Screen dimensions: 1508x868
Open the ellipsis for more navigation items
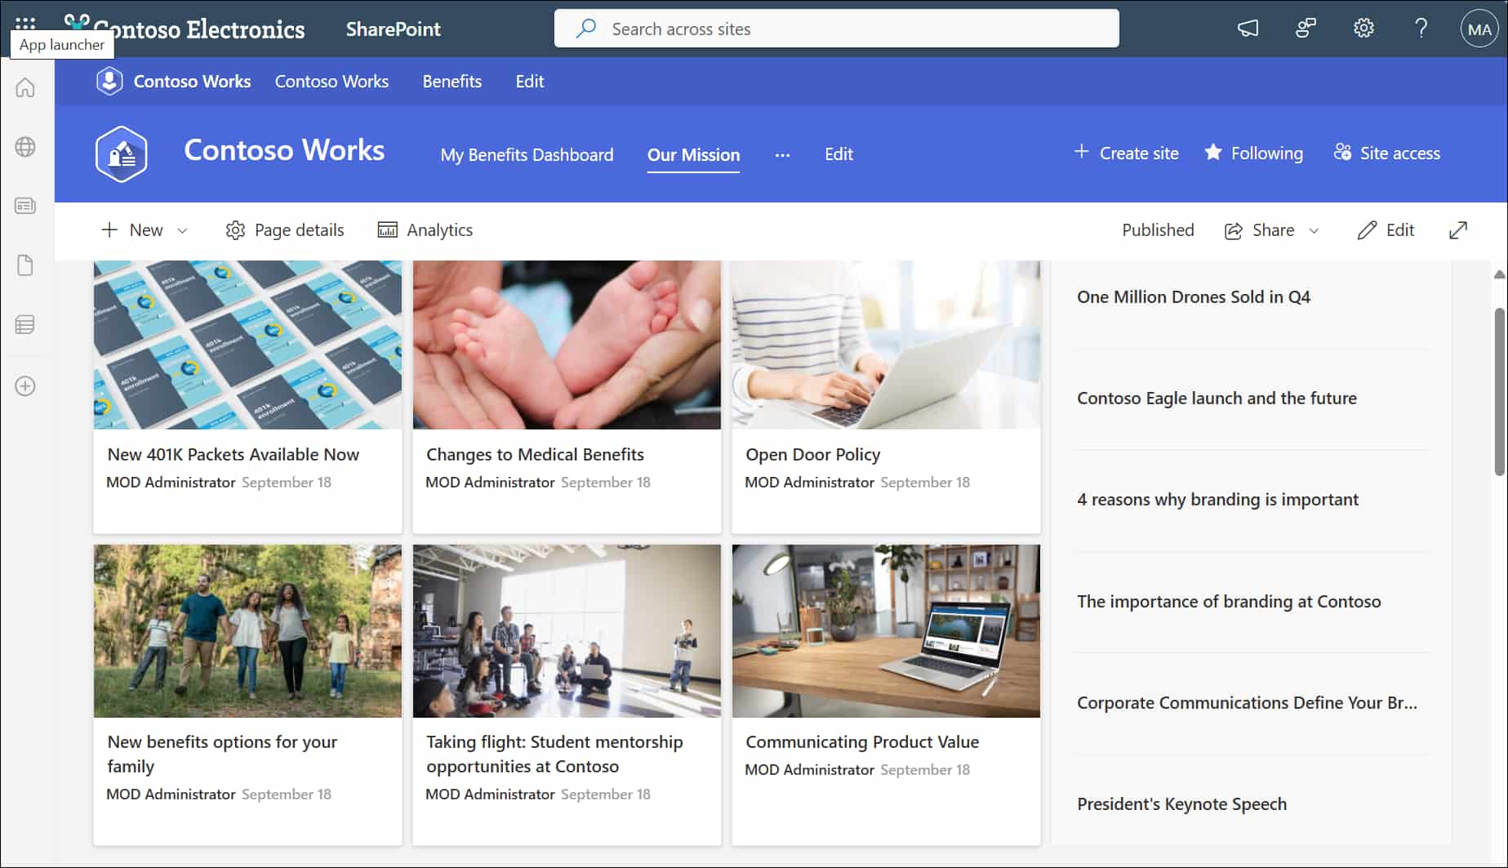[x=782, y=154]
